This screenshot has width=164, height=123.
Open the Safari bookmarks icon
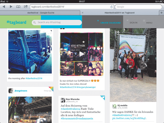pyautogui.click(x=18, y=7)
